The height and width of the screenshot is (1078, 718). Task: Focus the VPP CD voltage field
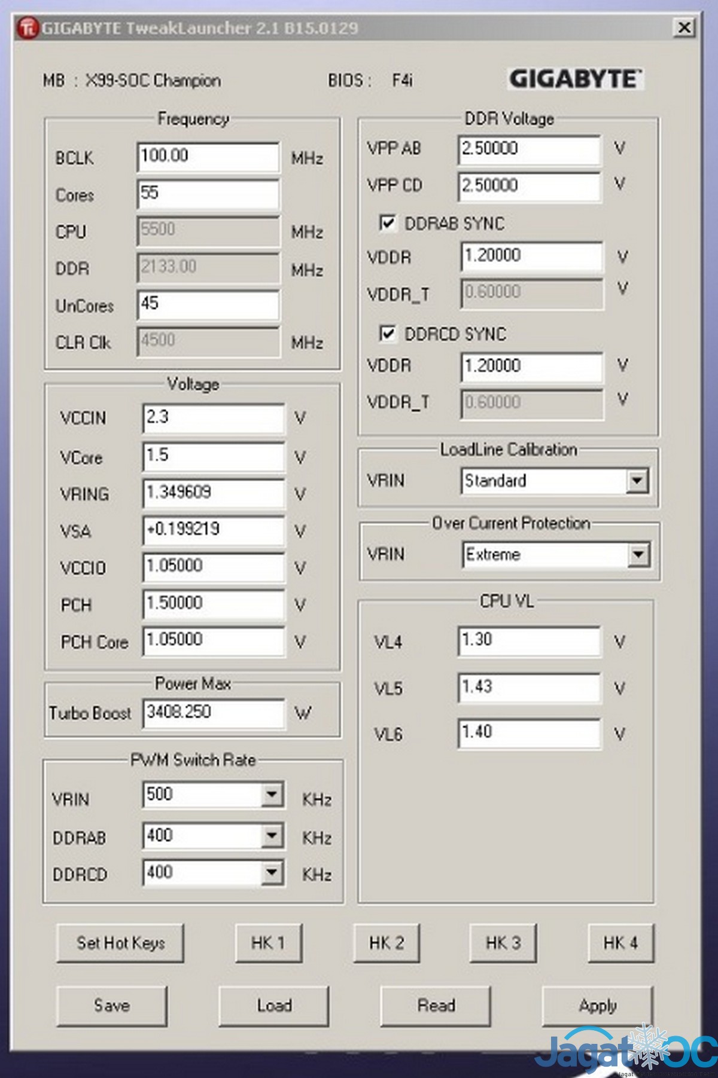(x=530, y=187)
